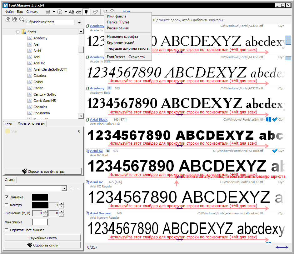Click folder tree scroll down arrow
The image size is (294, 254).
coord(81,116)
